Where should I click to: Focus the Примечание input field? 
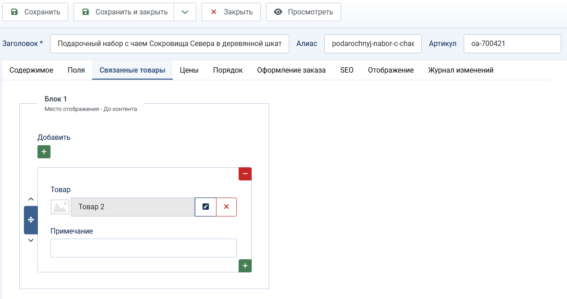coord(143,248)
